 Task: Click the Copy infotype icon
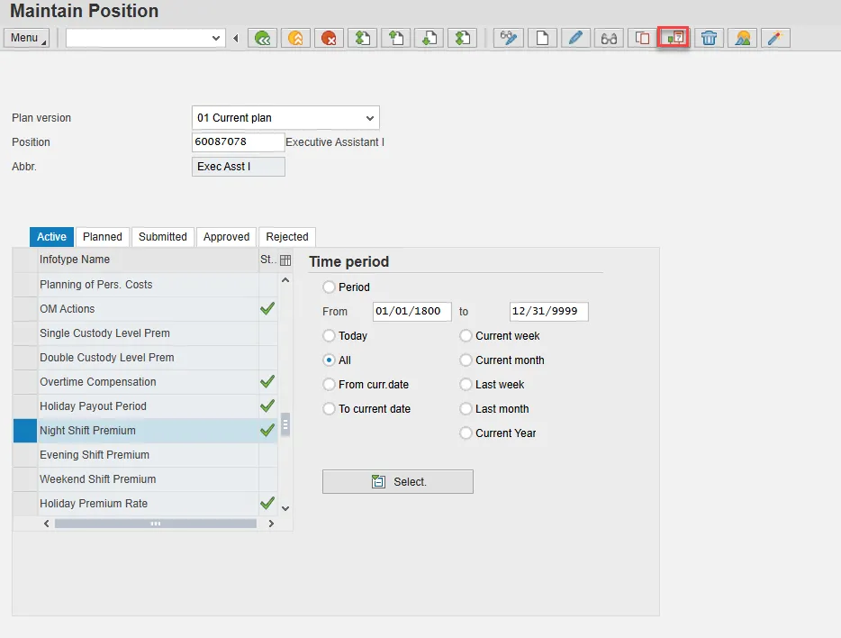(x=642, y=38)
